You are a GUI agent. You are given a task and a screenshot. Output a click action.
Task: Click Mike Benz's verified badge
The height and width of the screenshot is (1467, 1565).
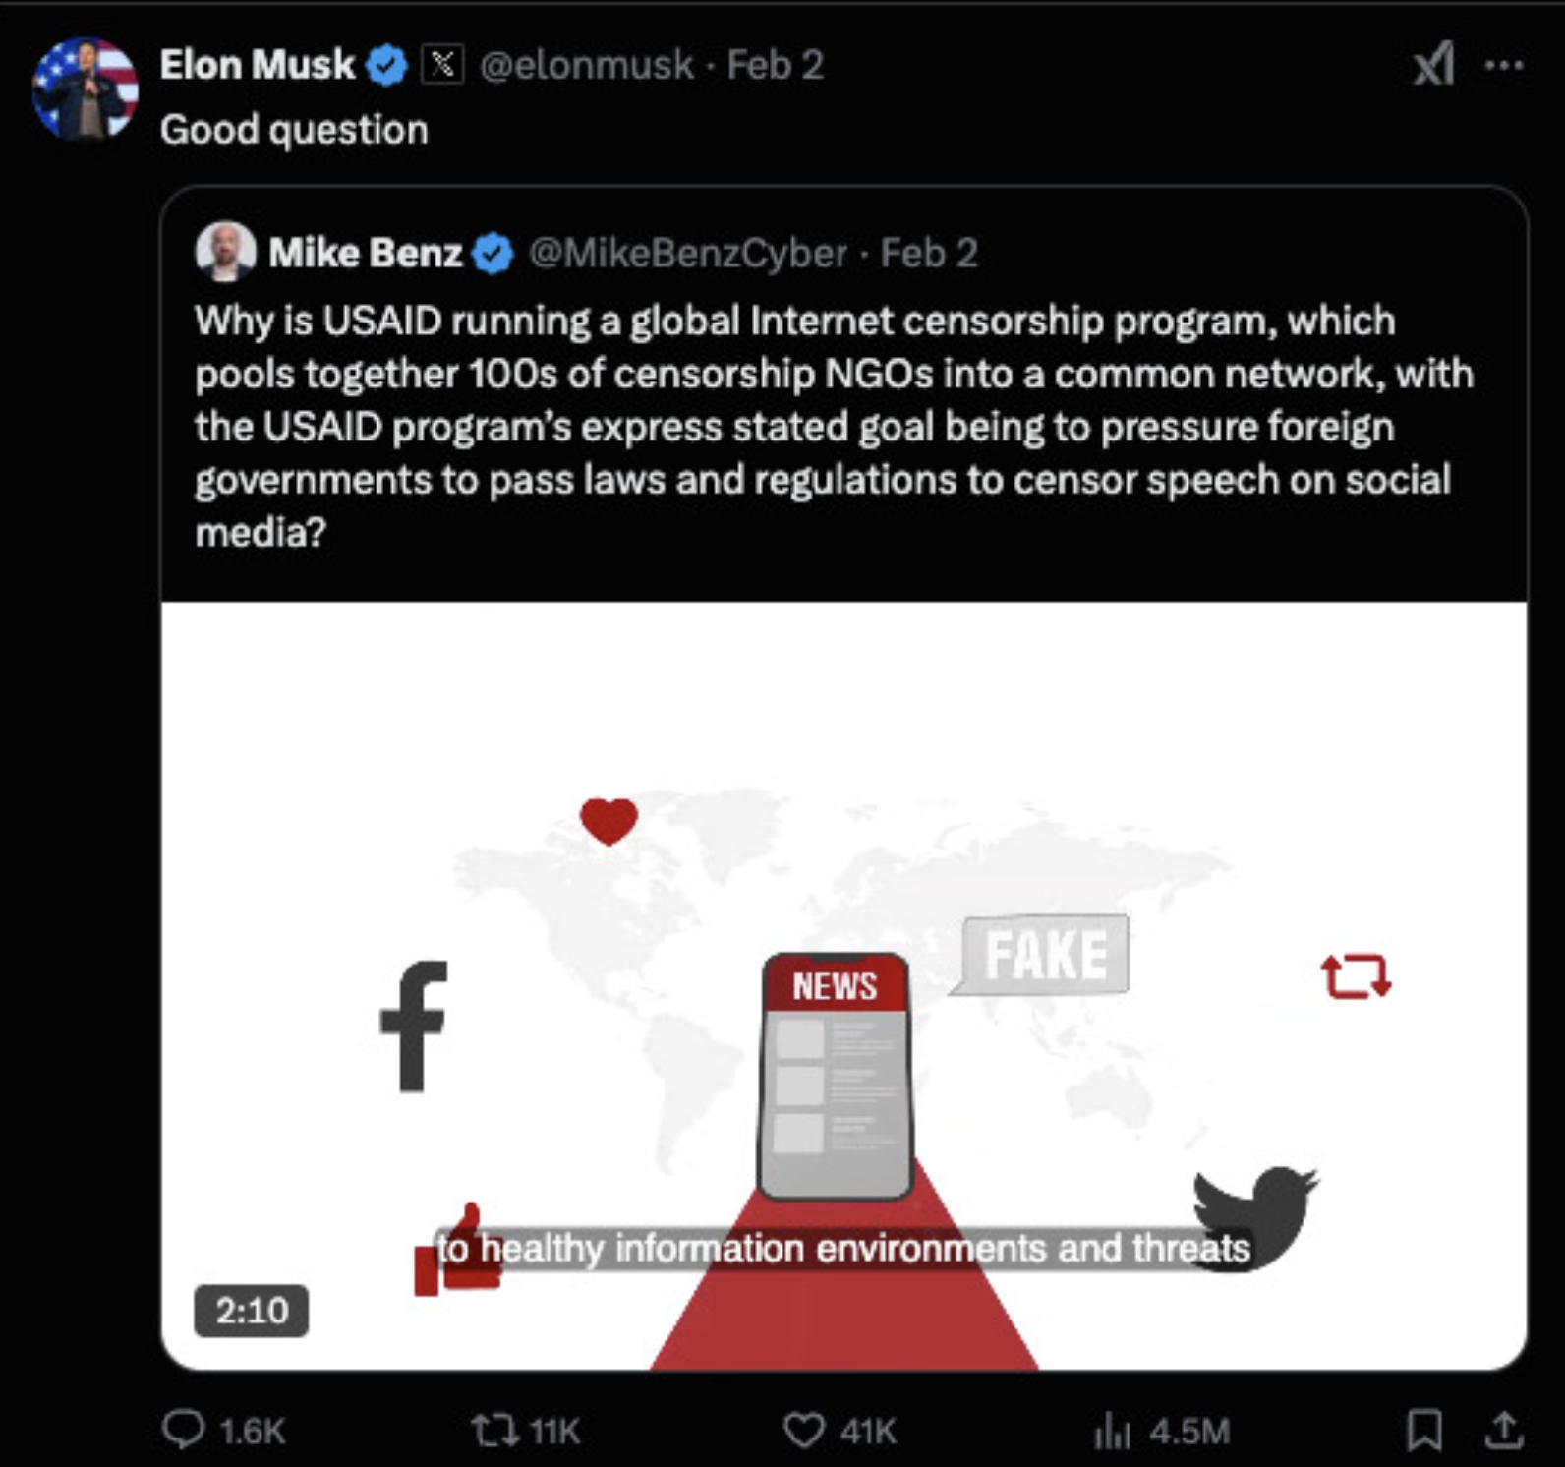point(492,253)
